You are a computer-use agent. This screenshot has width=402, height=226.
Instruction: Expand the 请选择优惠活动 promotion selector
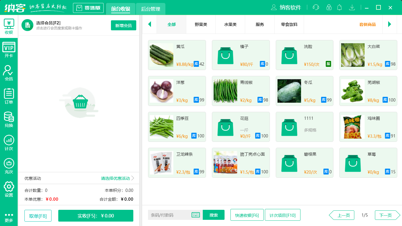[x=118, y=178]
